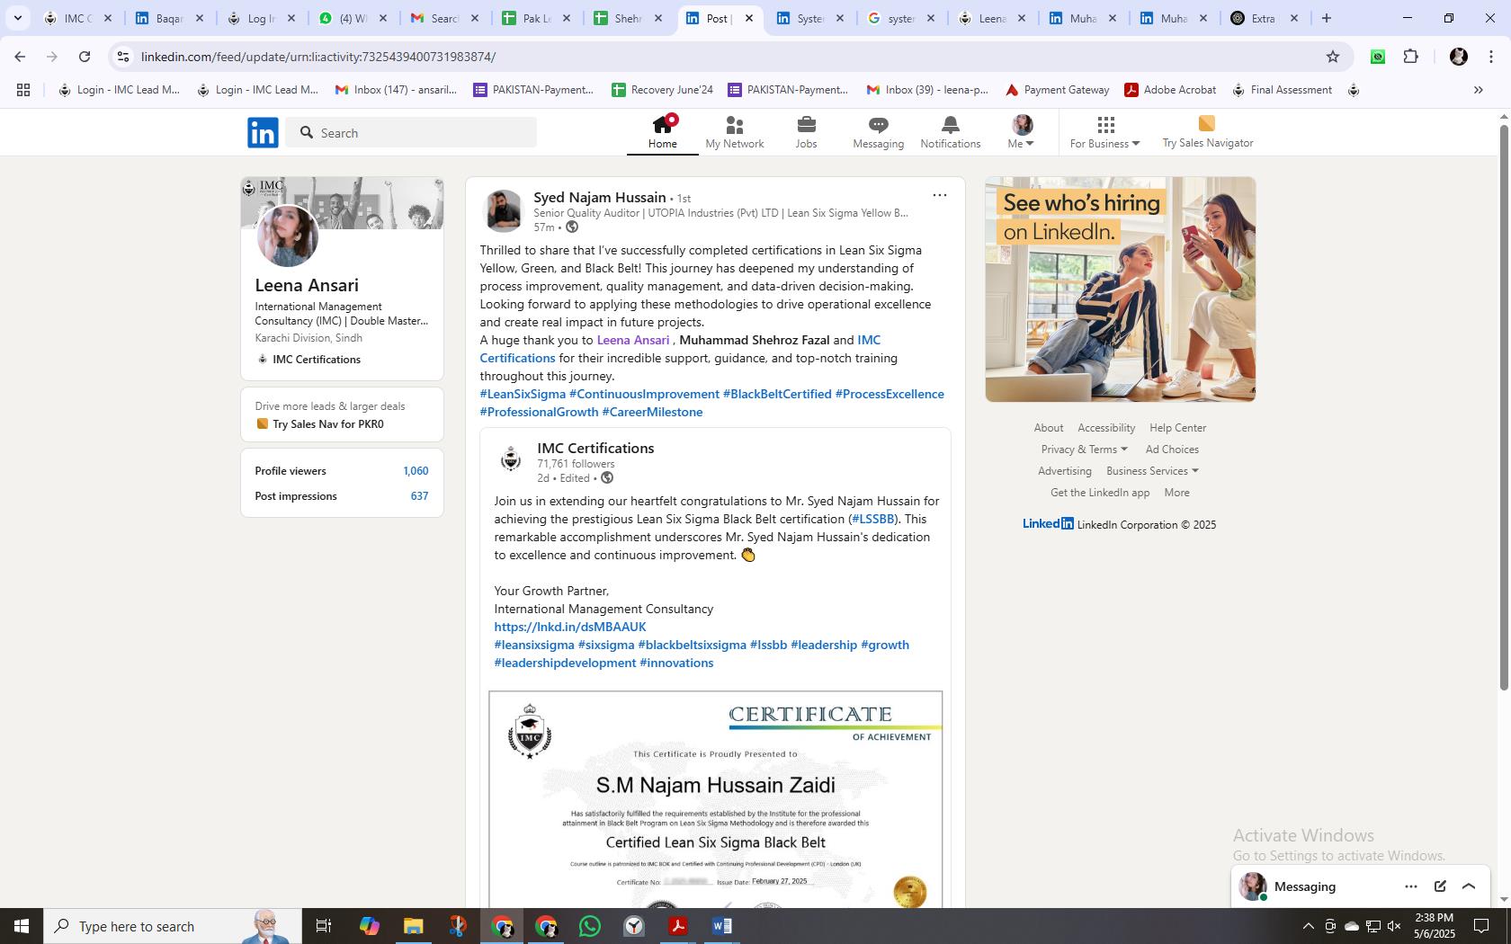Screen dimensions: 1511x944
Task: Go back in browser history
Action: tap(20, 57)
